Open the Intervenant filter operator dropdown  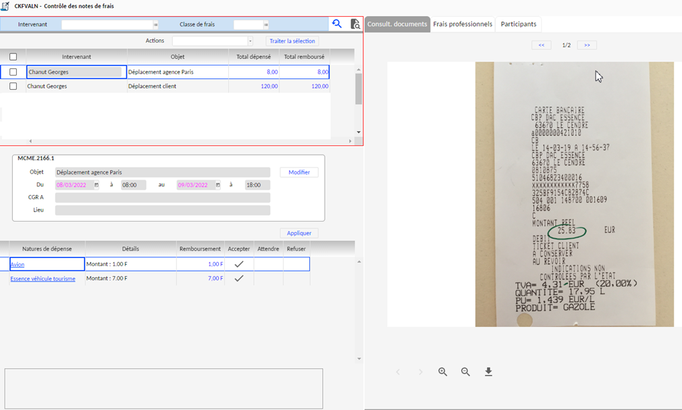155,25
